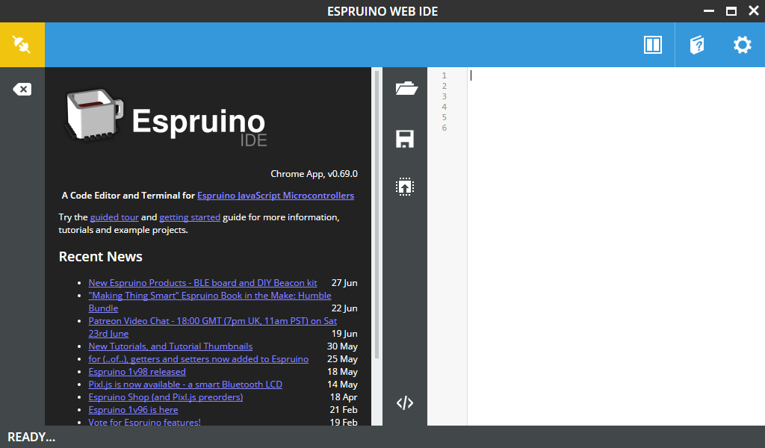This screenshot has width=765, height=448.
Task: Open for (..of..), getters and setters link
Action: coord(198,359)
